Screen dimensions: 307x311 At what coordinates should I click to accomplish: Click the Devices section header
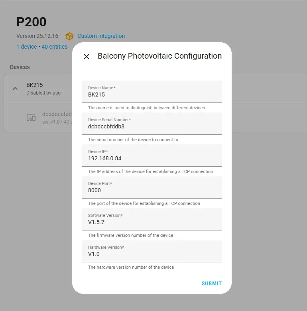pos(20,67)
